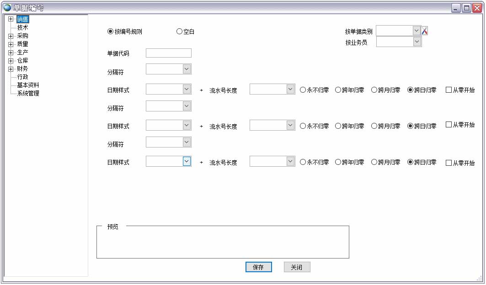This screenshot has height=285, width=486.
Task: Select 技术 in the left sidebar tree
Action: coord(22,27)
